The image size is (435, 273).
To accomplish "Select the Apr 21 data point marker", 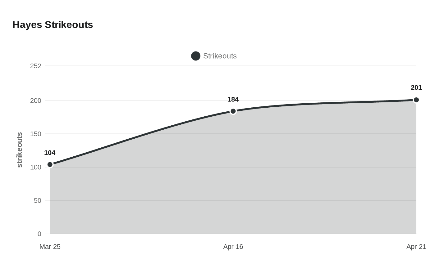I will point(416,100).
